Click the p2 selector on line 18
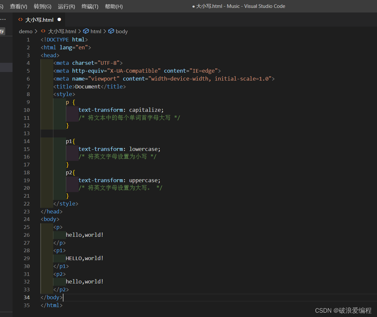This screenshot has width=377, height=317. [69, 173]
